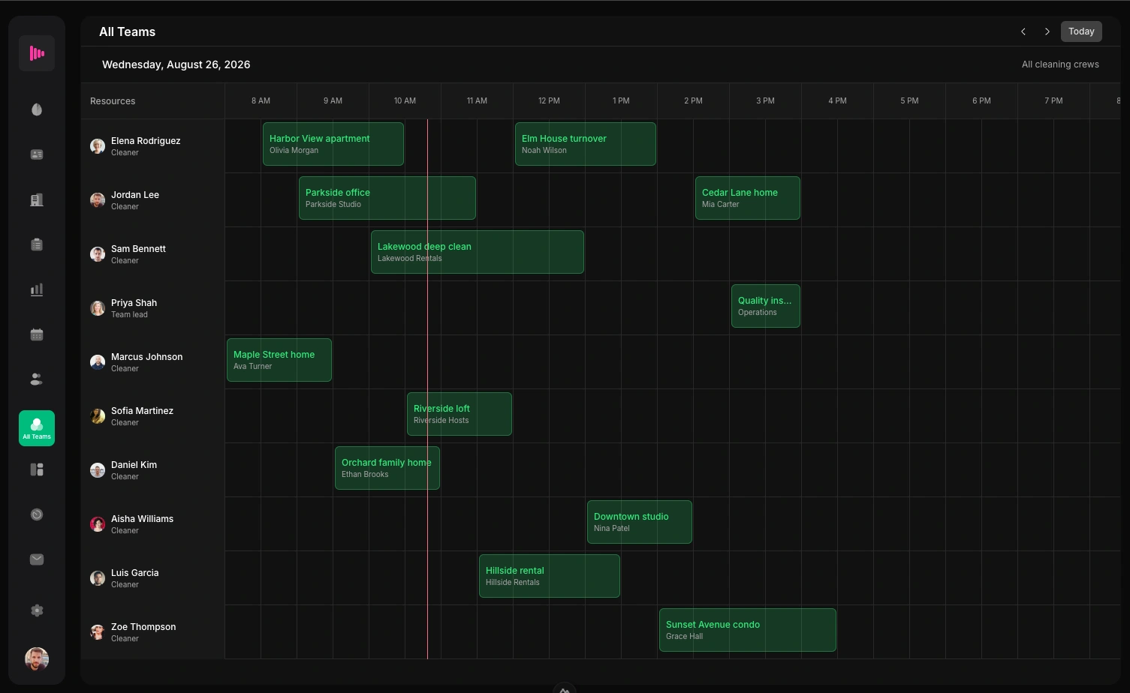Open the Harbor View apartment booking
The image size is (1130, 693).
pyautogui.click(x=333, y=144)
